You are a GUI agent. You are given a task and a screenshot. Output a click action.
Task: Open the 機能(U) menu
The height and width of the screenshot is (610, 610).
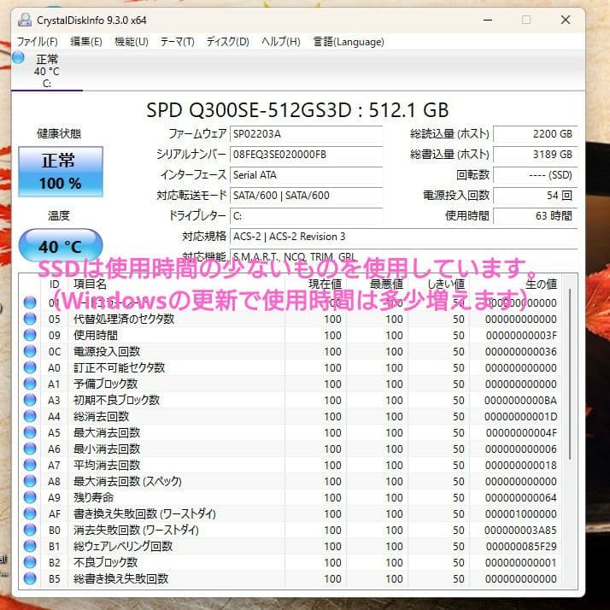pyautogui.click(x=132, y=42)
